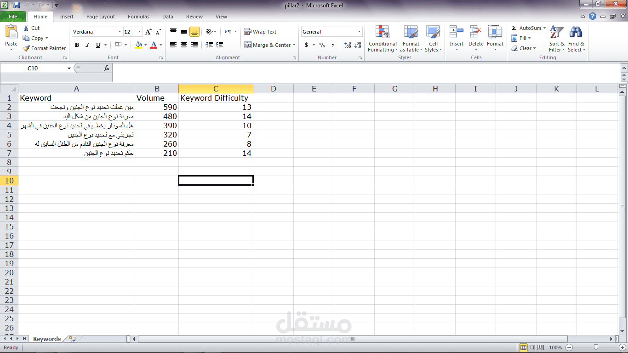The height and width of the screenshot is (353, 628).
Task: Increase indent icon
Action: pos(219,45)
